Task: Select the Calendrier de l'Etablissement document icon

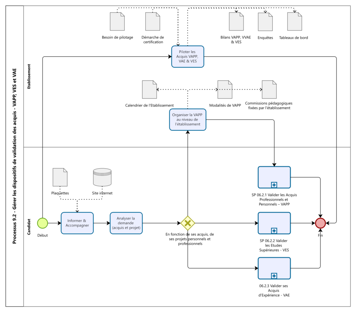Action: [149, 89]
